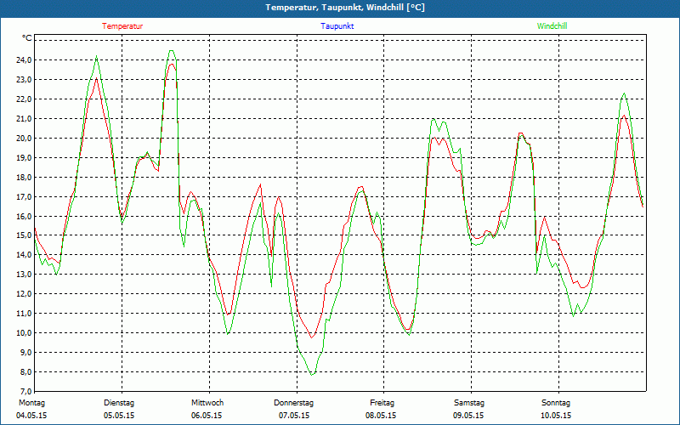The height and width of the screenshot is (425, 680).
Task: Select the 21,0 y-axis value
Action: point(24,118)
